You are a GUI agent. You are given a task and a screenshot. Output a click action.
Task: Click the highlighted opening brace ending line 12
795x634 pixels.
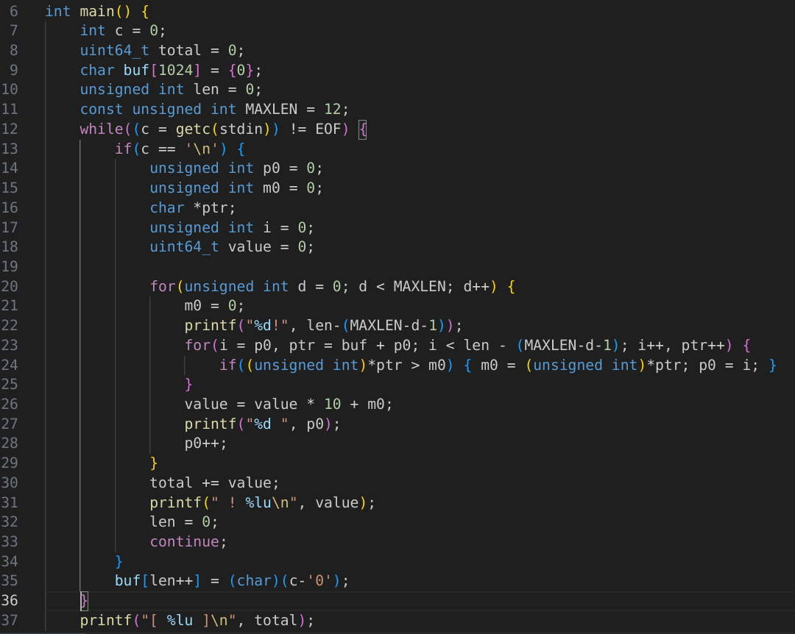coord(362,129)
